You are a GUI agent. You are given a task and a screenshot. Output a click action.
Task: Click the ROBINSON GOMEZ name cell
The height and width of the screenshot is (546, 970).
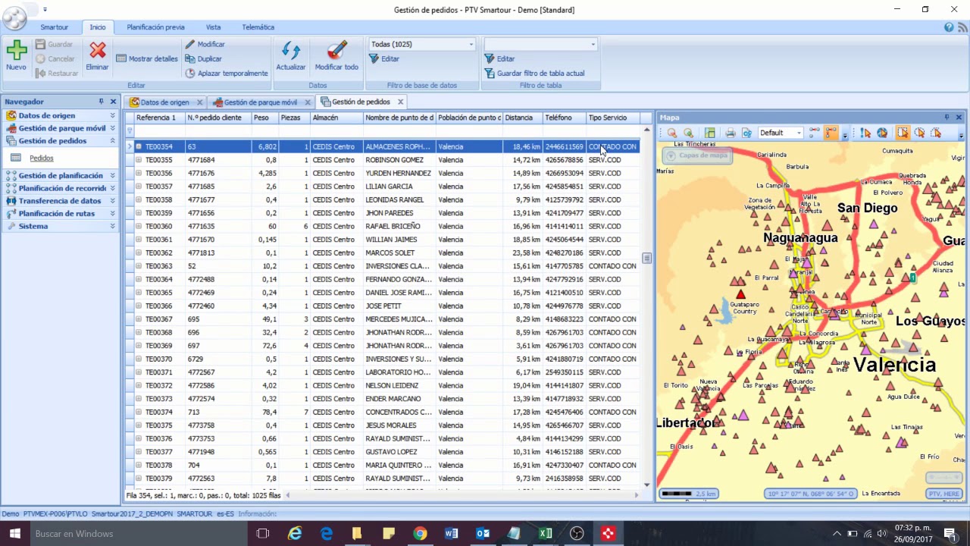click(x=398, y=160)
